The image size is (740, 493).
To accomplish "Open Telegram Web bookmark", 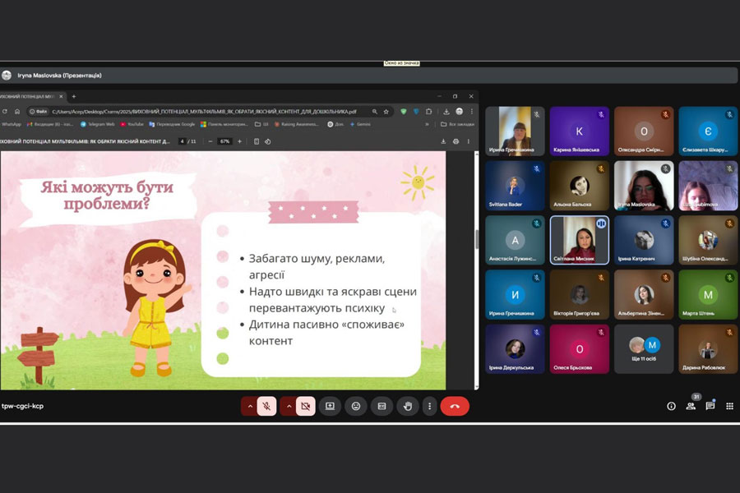I will [x=97, y=125].
